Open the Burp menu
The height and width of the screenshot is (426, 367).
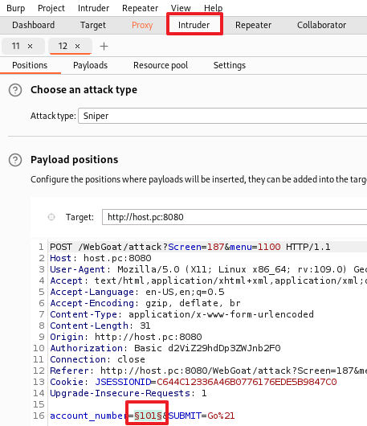tap(16, 8)
